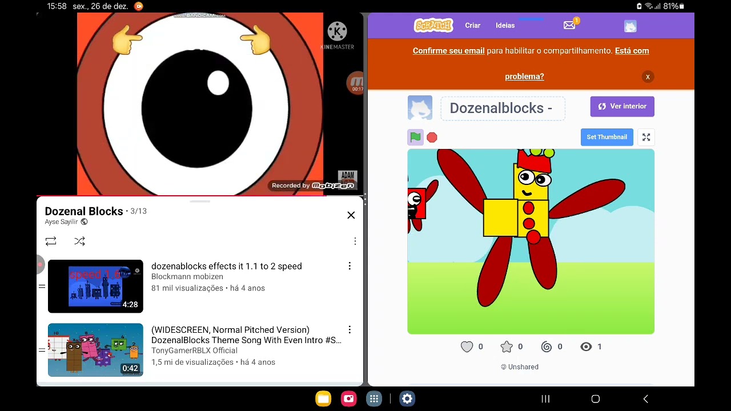
Task: Play the dozenablocks effects video thumbnail
Action: tap(95, 287)
